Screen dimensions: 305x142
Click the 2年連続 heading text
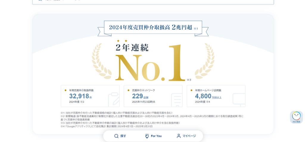[132, 47]
